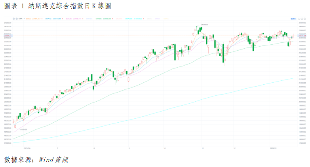Show the faded EMA30 indicator
310x167 pixels.
pyautogui.click(x=89, y=18)
